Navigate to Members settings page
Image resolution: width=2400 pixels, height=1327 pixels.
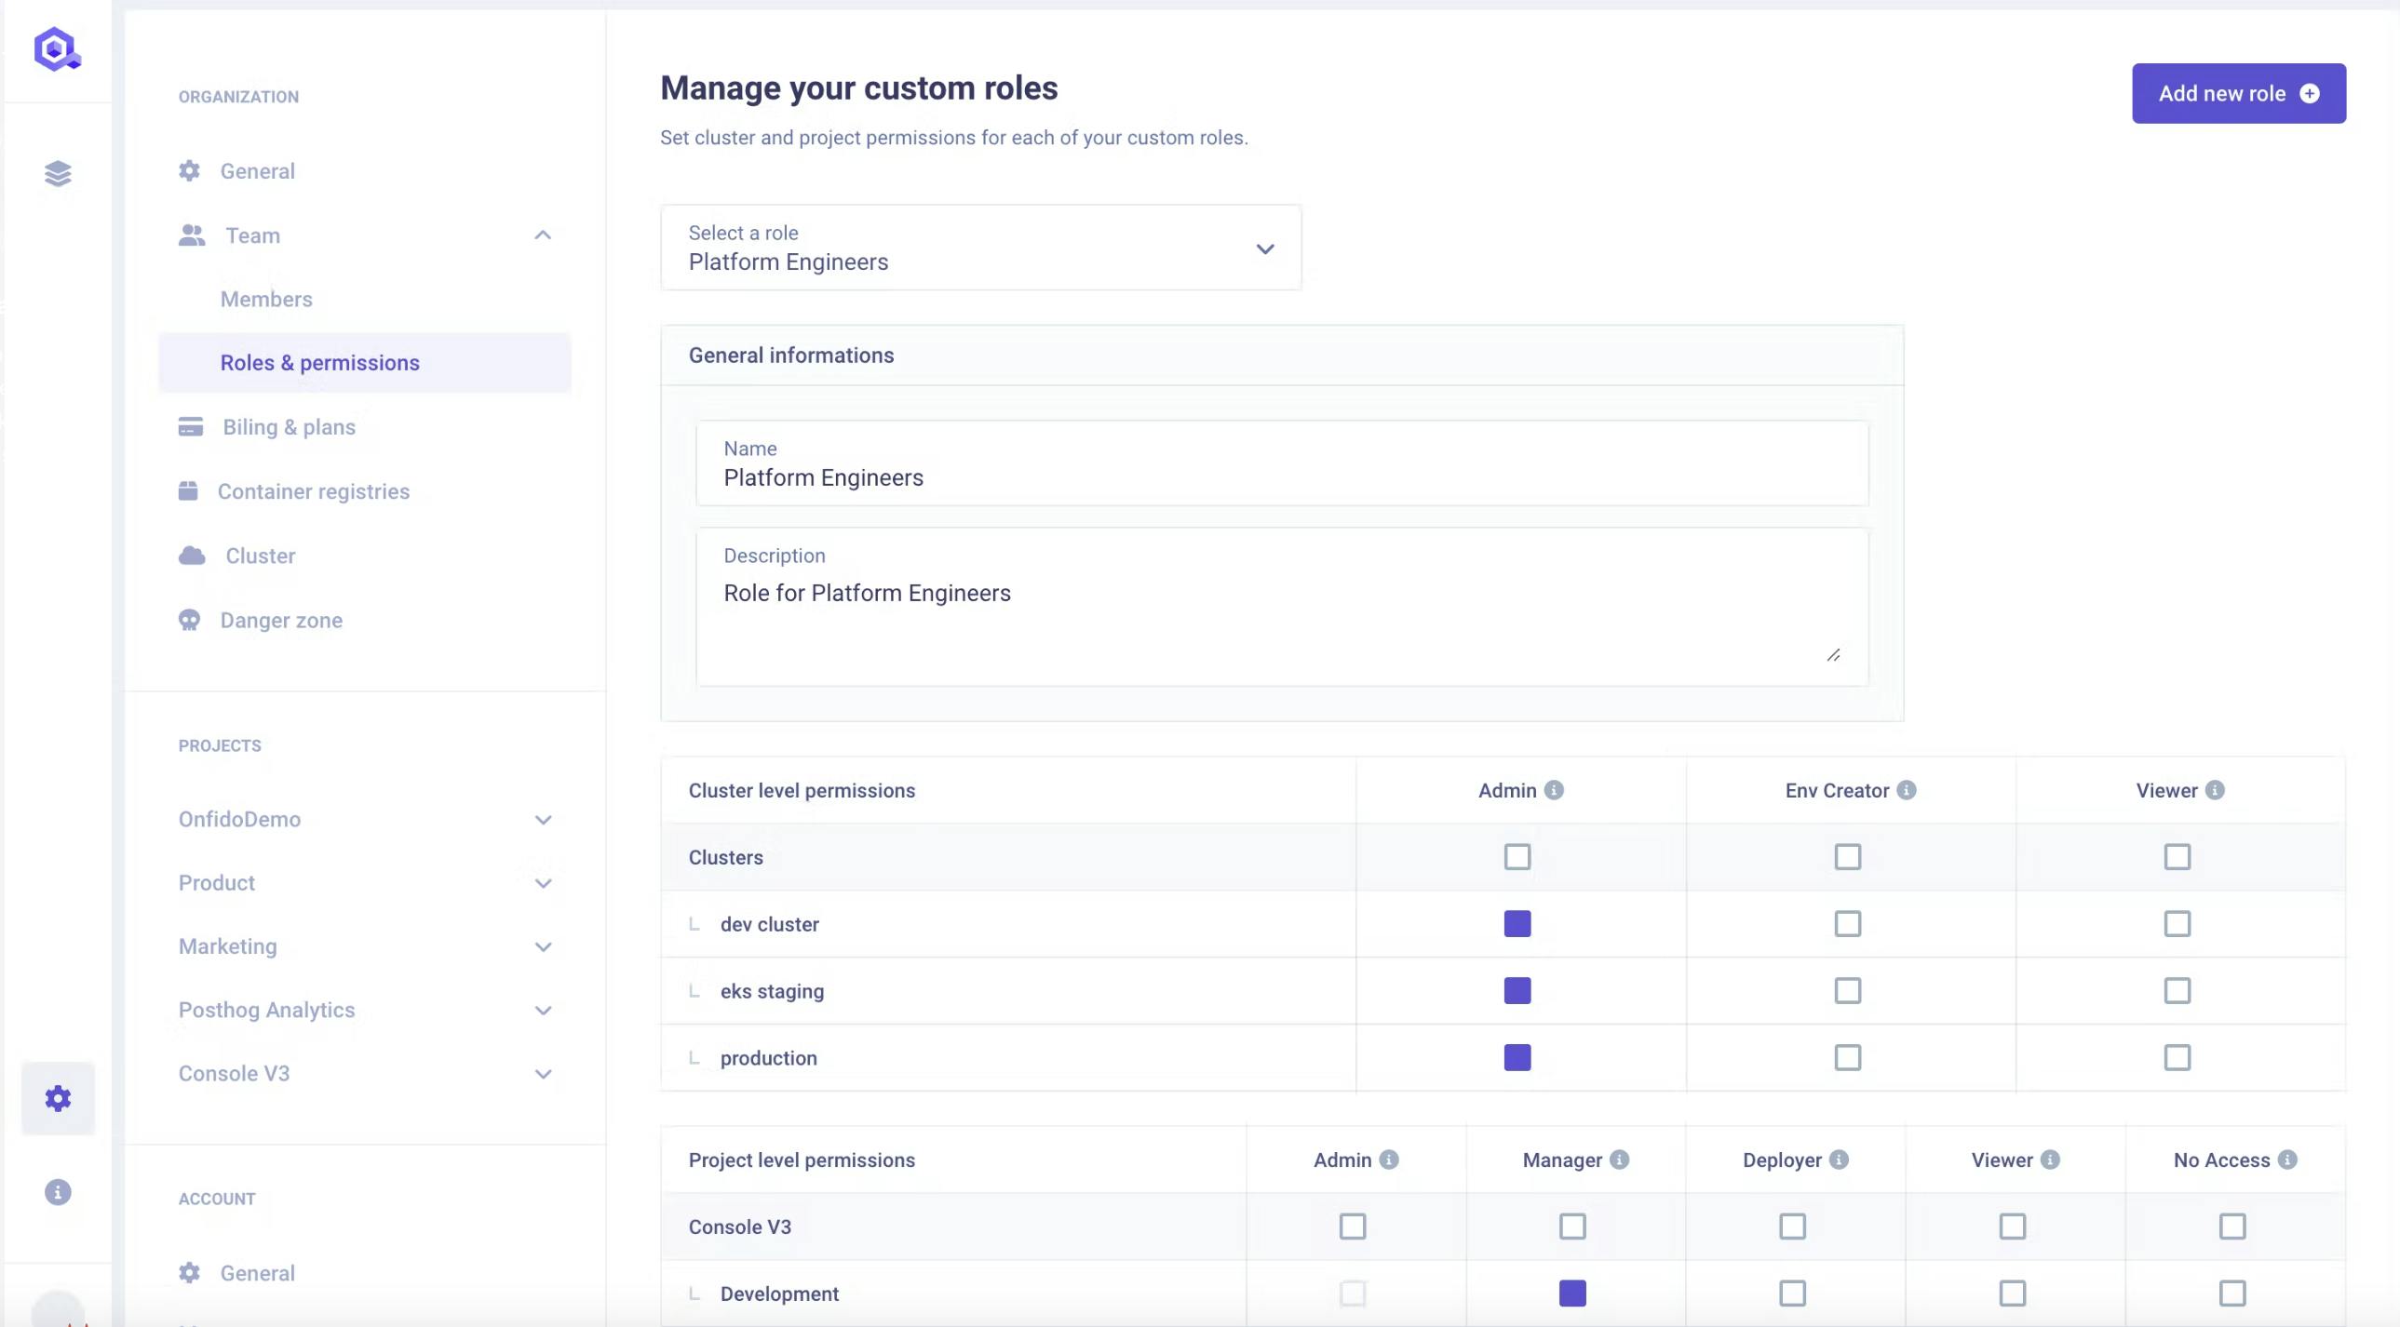[266, 299]
